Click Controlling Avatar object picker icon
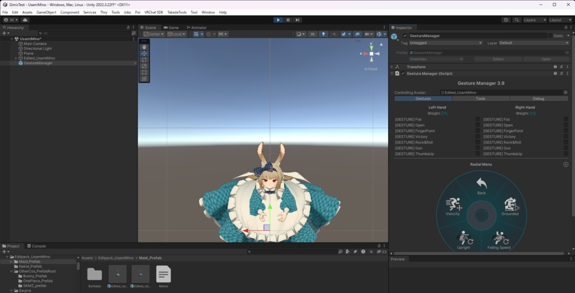The width and height of the screenshot is (575, 293). (x=565, y=92)
